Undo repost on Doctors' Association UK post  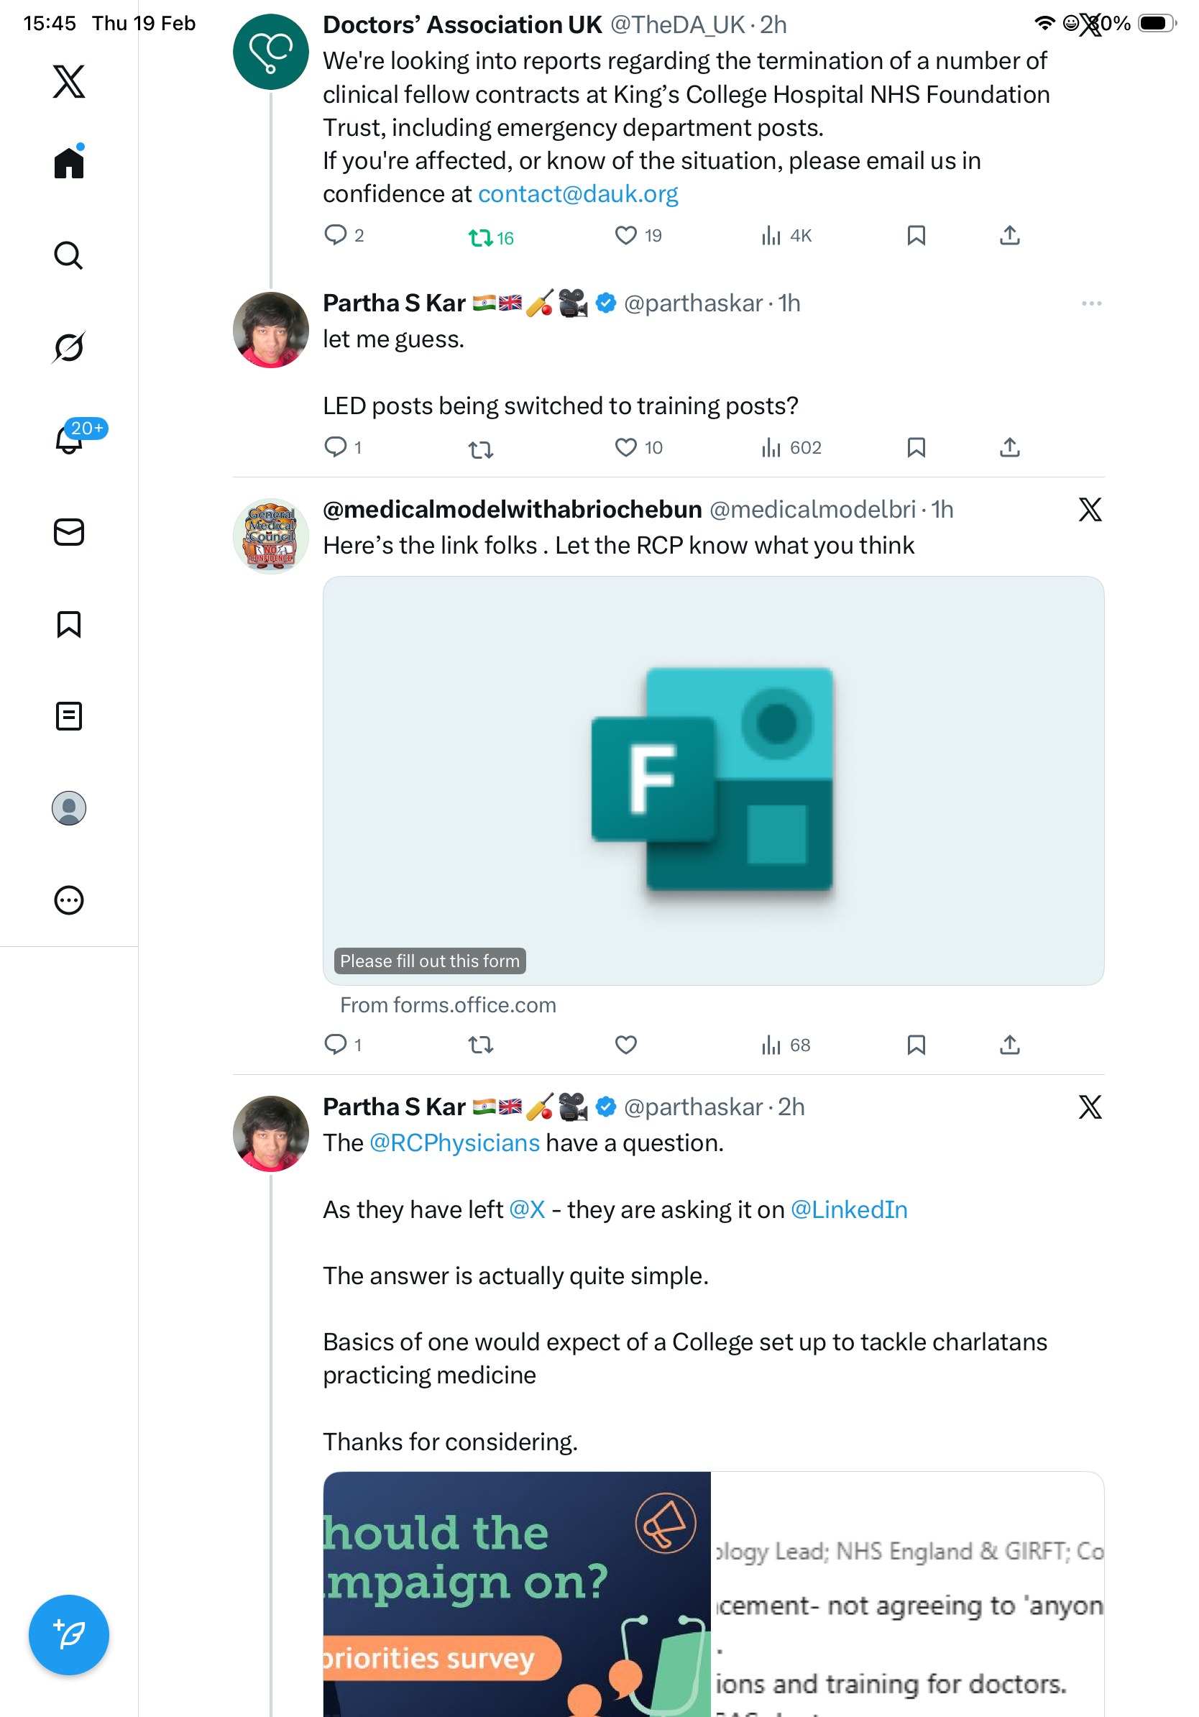pyautogui.click(x=481, y=238)
